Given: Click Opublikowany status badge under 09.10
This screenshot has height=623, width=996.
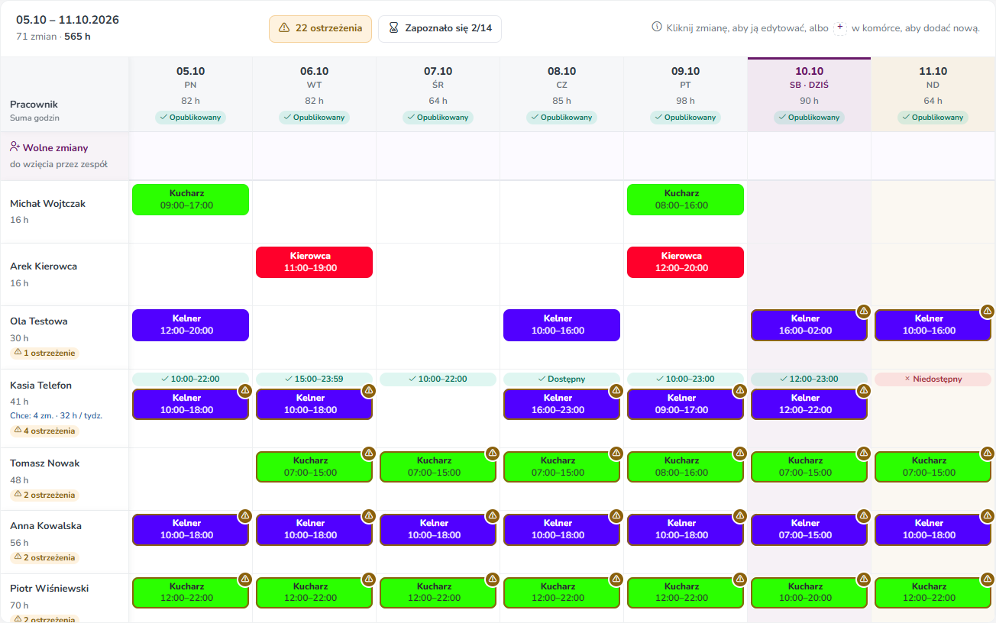Looking at the screenshot, I should tap(686, 118).
